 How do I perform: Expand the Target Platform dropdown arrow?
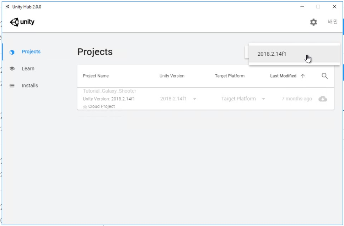(263, 99)
